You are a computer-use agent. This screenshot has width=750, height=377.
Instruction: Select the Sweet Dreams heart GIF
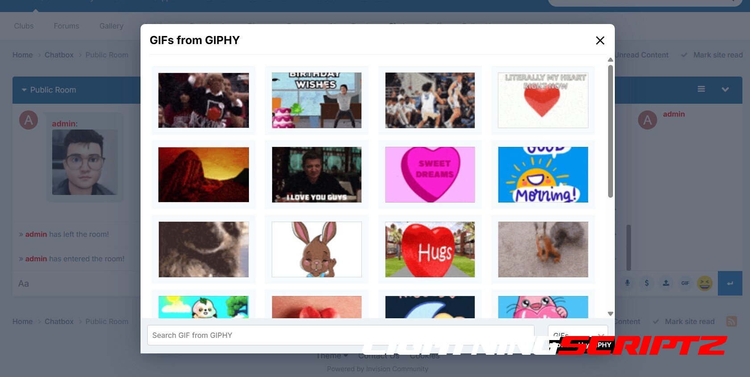(x=430, y=175)
